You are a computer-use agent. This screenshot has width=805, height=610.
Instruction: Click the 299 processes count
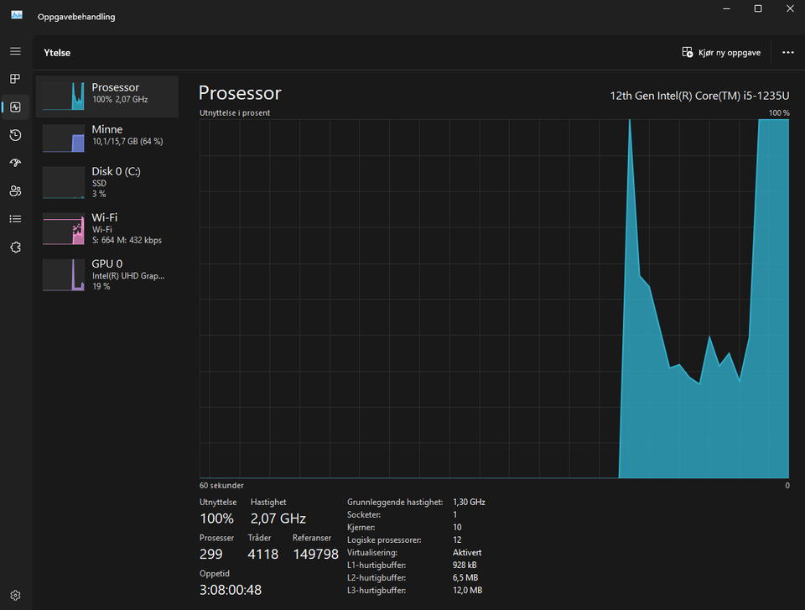click(x=211, y=554)
